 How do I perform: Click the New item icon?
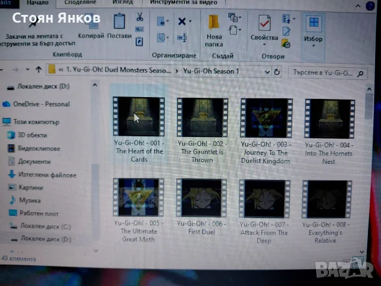[x=233, y=17]
